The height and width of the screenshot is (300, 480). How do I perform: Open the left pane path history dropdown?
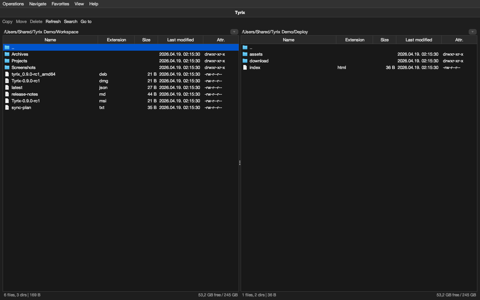(x=234, y=32)
